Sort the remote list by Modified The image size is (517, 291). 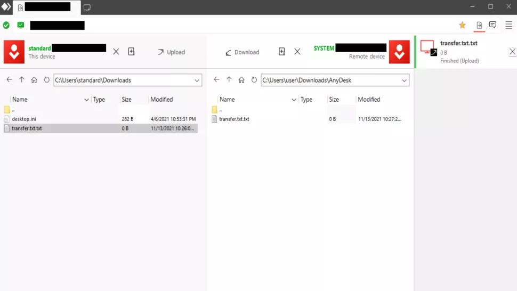coord(369,100)
